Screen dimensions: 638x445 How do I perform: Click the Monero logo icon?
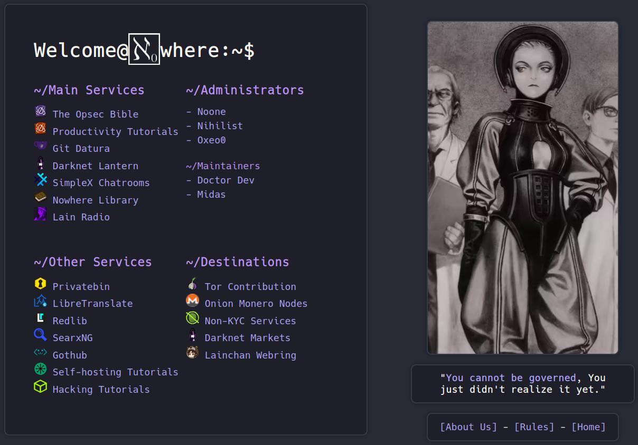pos(193,301)
